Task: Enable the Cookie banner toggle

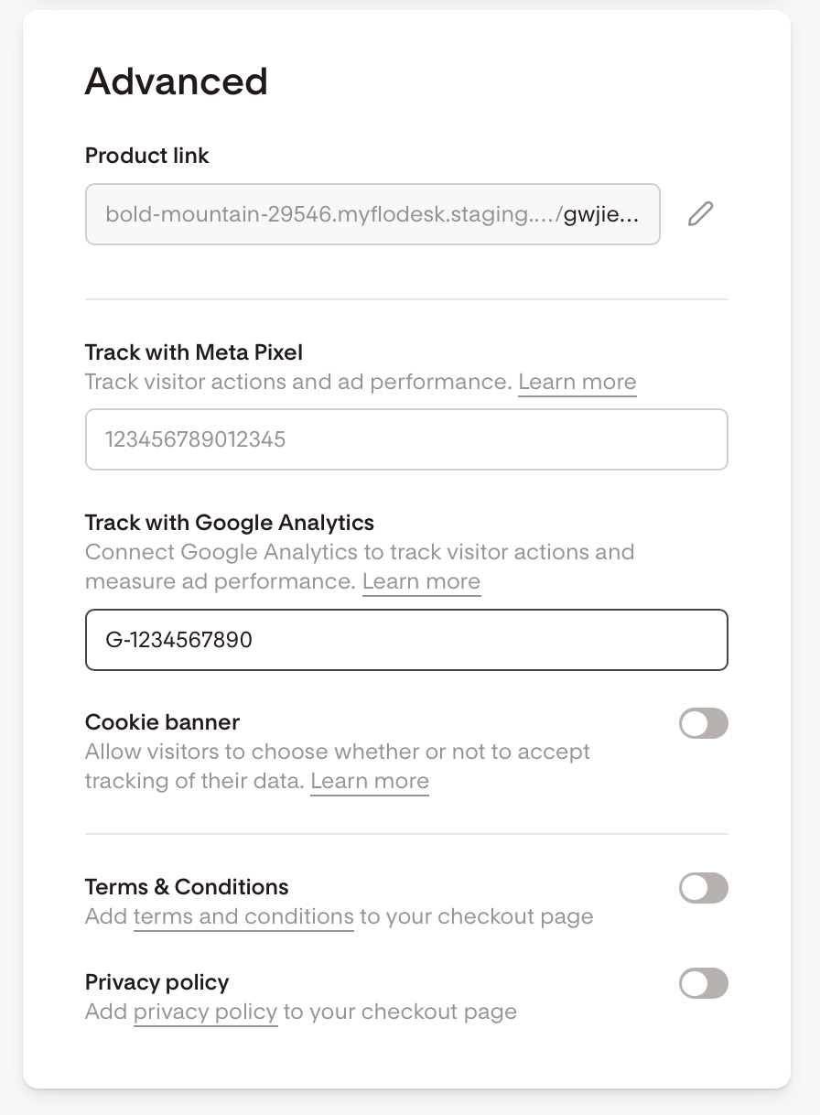Action: pos(703,723)
